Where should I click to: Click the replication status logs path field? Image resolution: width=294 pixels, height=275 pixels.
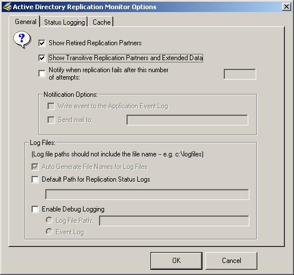pyautogui.click(x=147, y=194)
